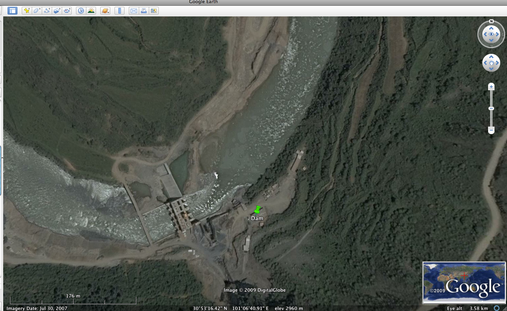Add a polygon from the toolbar
507x311 pixels.
pyautogui.click(x=37, y=11)
